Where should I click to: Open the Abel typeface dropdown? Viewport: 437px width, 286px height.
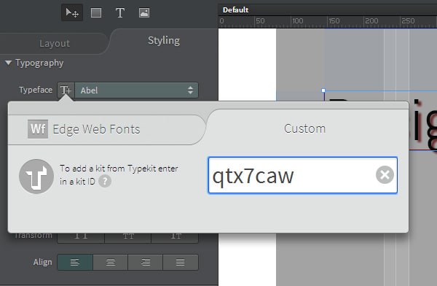[136, 90]
